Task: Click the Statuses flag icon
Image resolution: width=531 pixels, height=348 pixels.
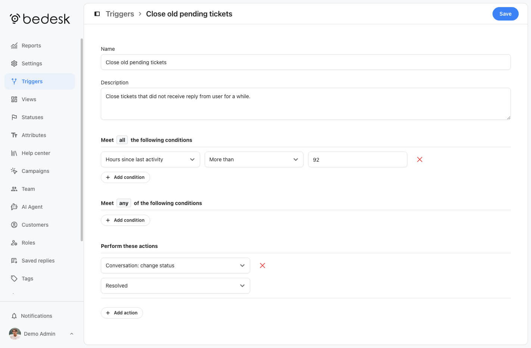Action: (14, 117)
